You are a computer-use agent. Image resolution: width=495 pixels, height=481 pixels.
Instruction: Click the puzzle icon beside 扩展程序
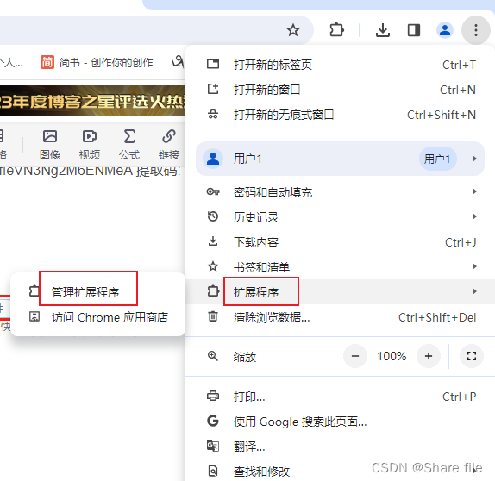click(213, 290)
